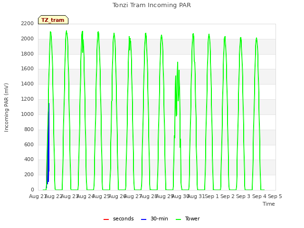Select the blue 30-min legend swatch
The height and width of the screenshot is (228, 304).
click(x=143, y=219)
